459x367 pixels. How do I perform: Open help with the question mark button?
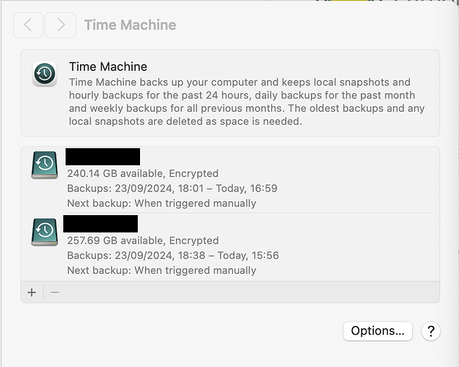(x=430, y=331)
